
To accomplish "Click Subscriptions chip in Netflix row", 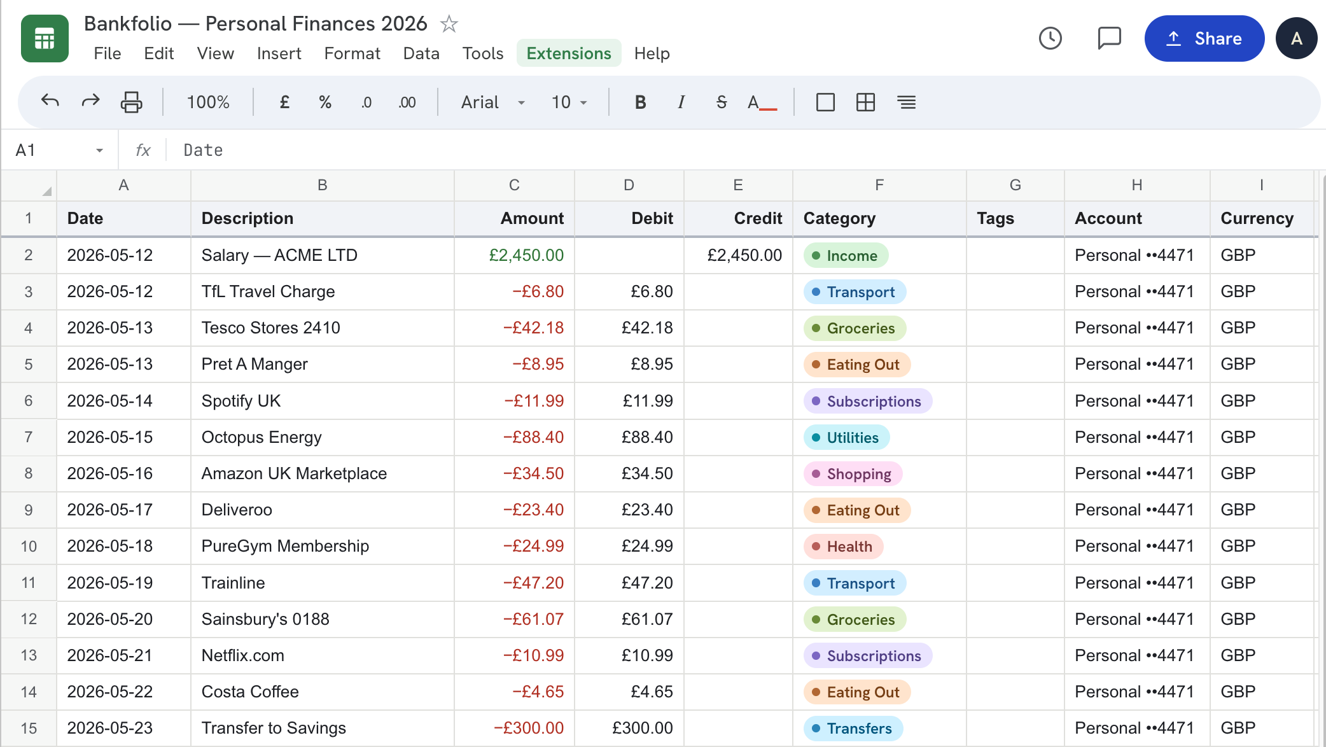I will pyautogui.click(x=868, y=656).
